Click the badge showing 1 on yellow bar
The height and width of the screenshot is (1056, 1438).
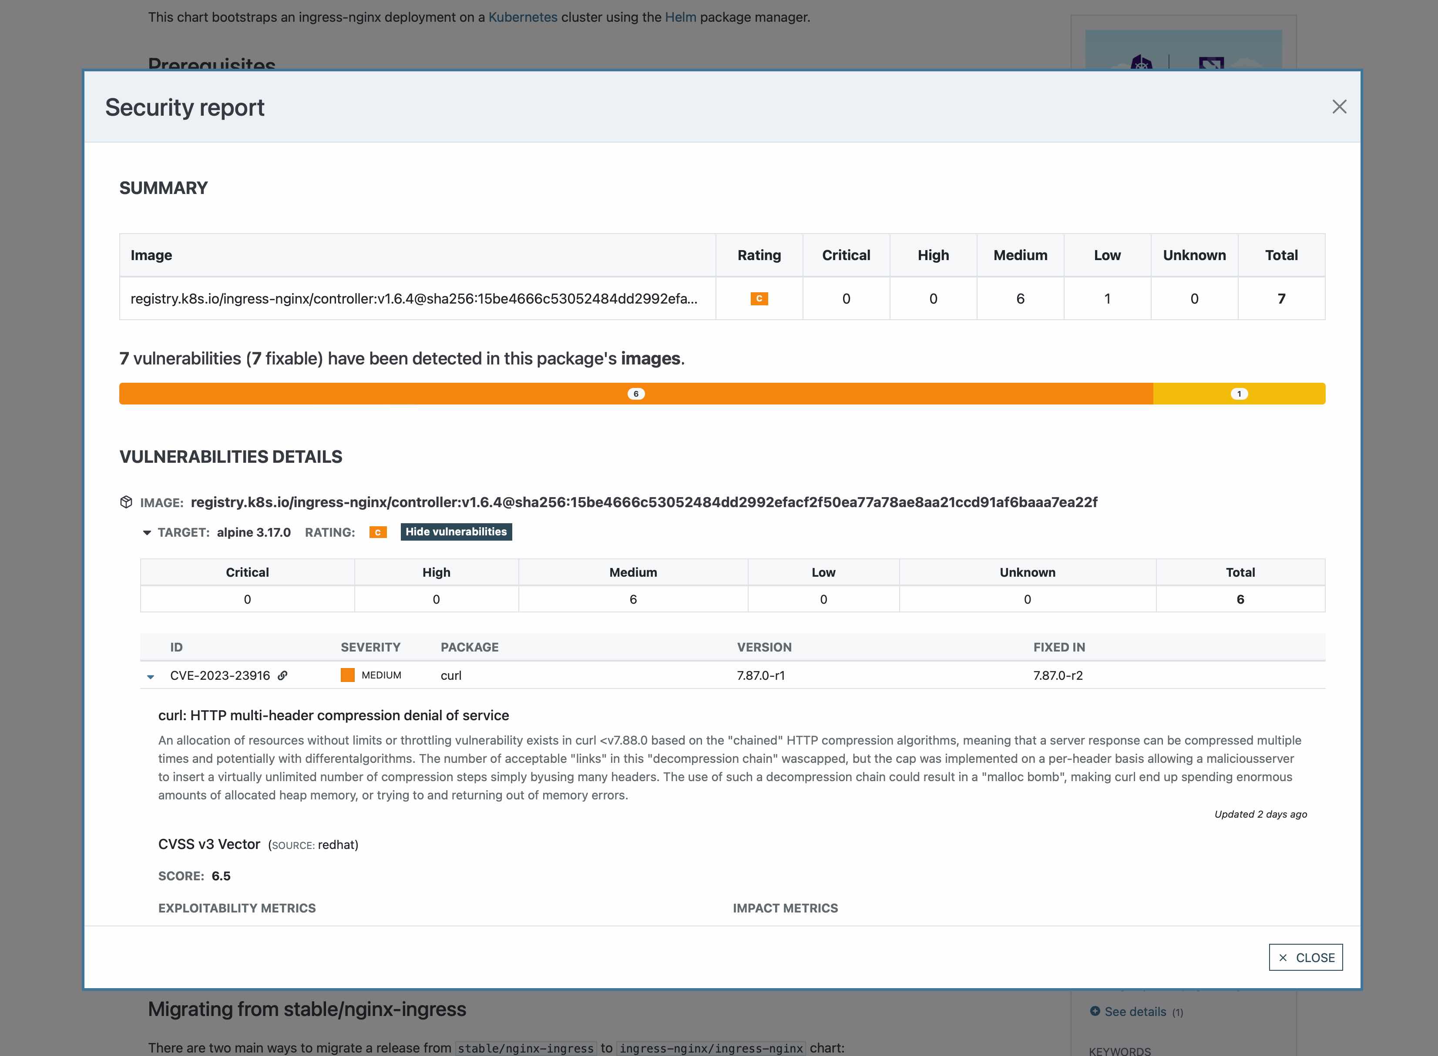pyautogui.click(x=1239, y=394)
